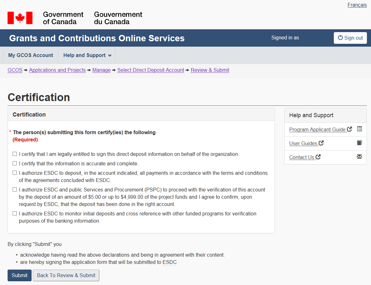
Task: Click external link icon next to User Guides
Action: pos(321,143)
